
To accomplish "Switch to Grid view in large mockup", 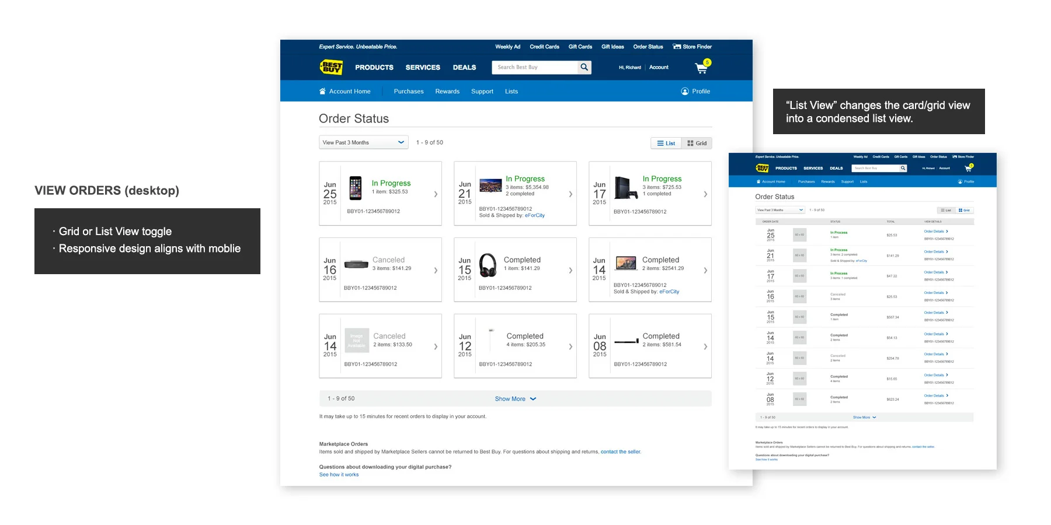I will [x=697, y=143].
